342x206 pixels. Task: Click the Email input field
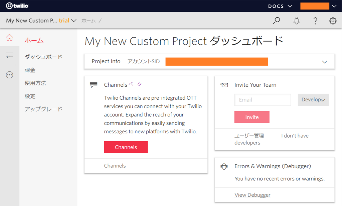[x=263, y=100]
